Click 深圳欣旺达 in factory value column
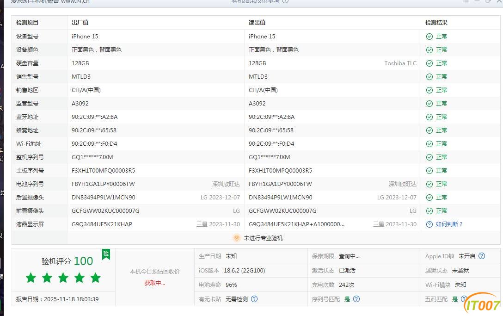503x316 pixels. click(226, 184)
